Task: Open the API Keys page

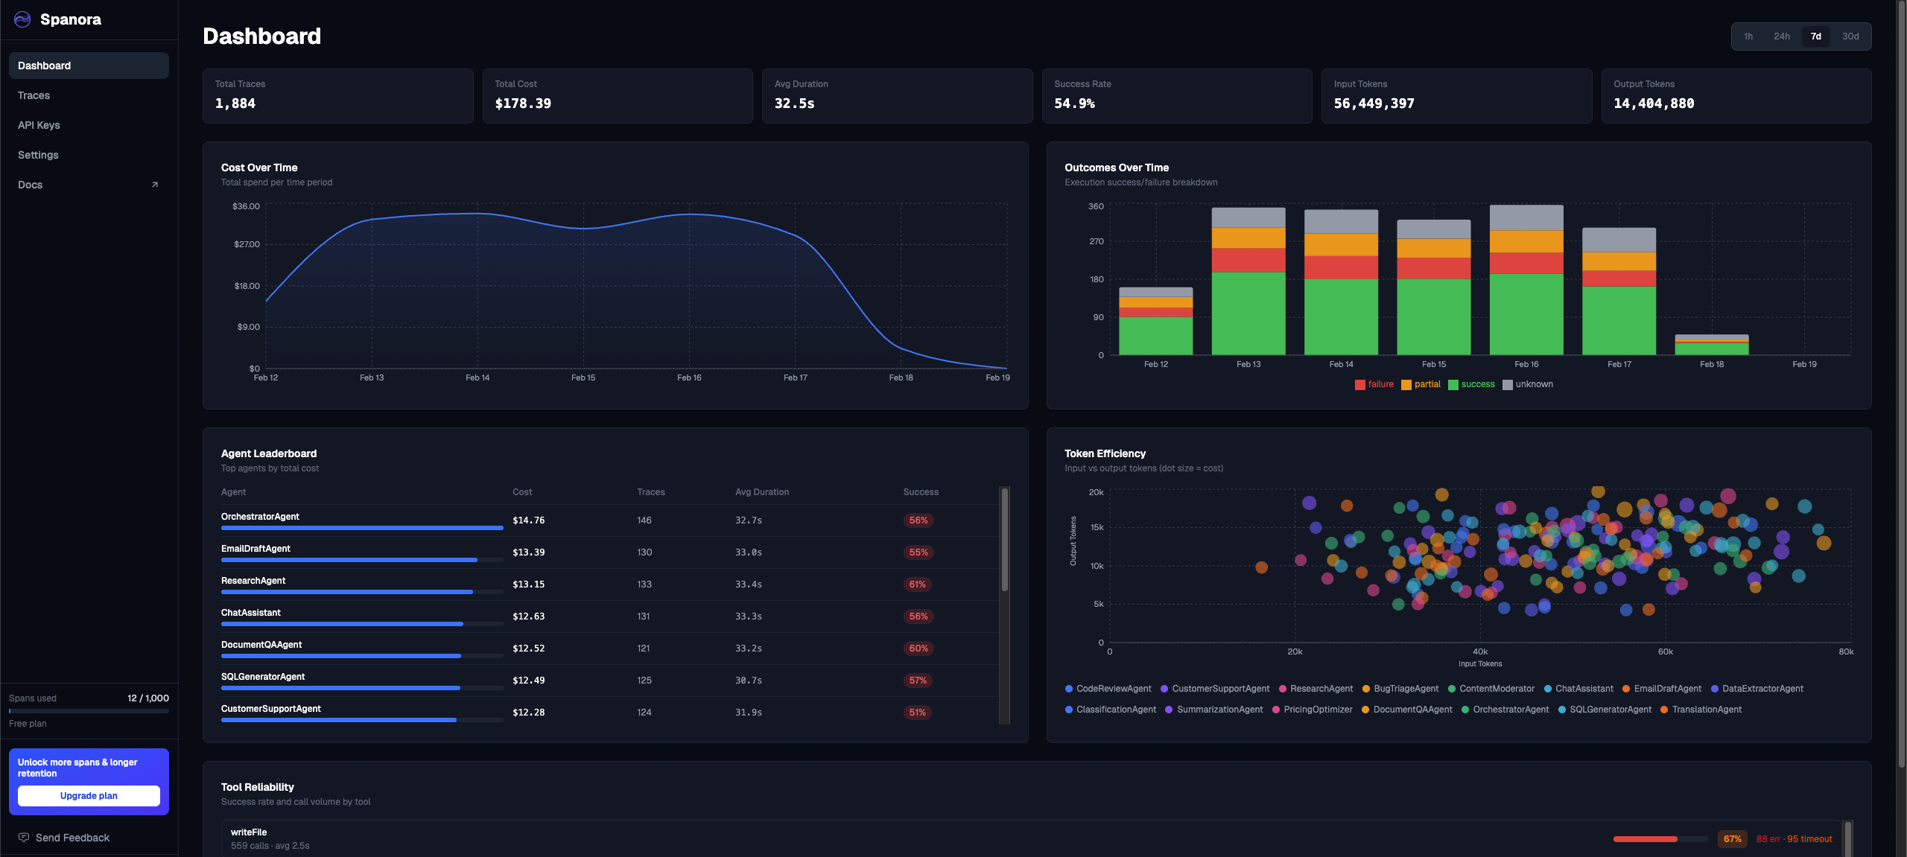Action: (x=39, y=125)
